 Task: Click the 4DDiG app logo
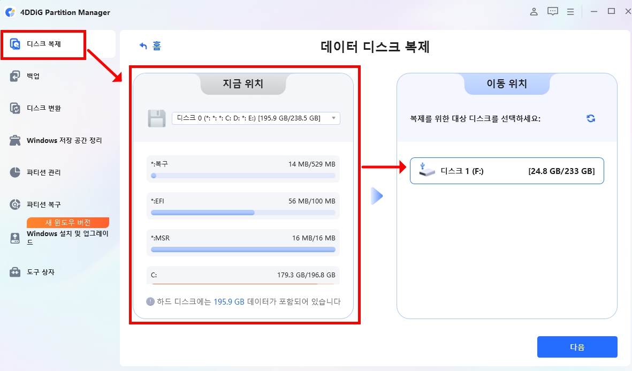[10, 12]
